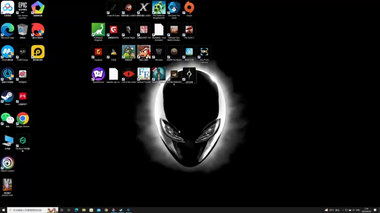This screenshot has width=380, height=213.
Task: Open the taskbar clock and date
Action: (x=366, y=210)
